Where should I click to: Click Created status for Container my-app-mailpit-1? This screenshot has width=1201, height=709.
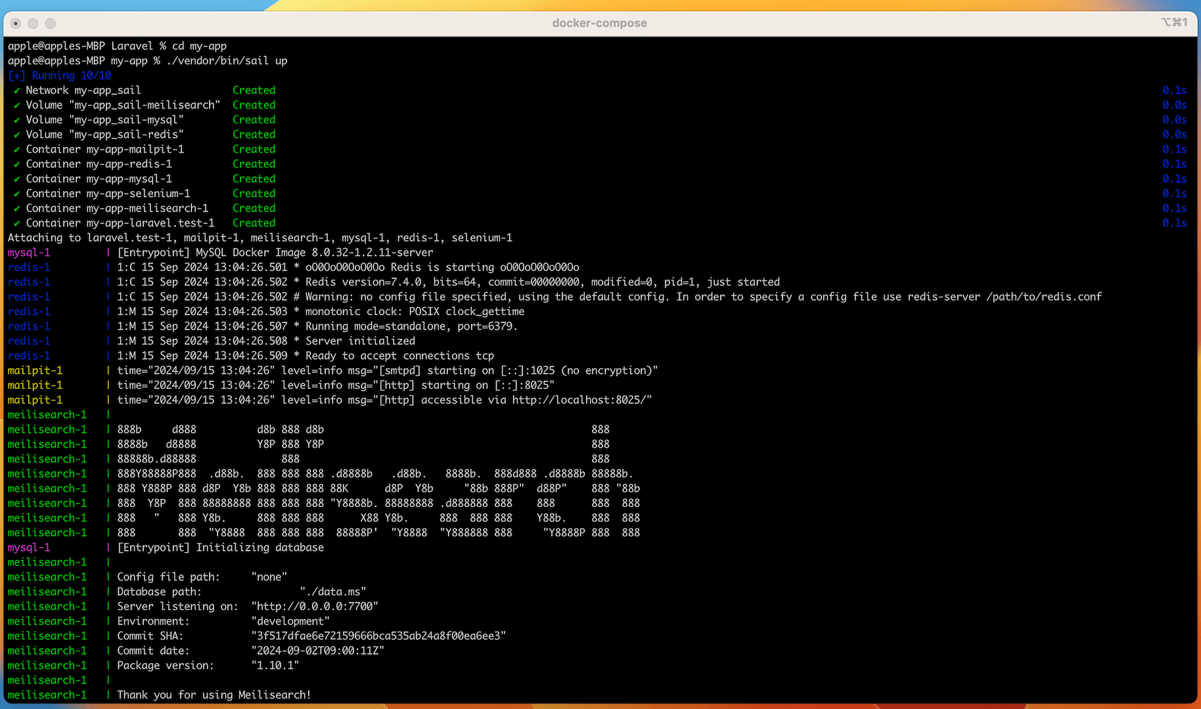pos(254,150)
